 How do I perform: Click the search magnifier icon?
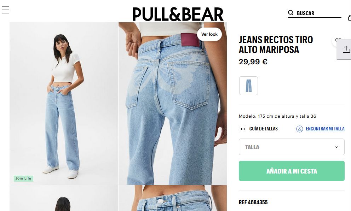tap(290, 12)
